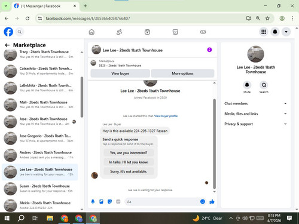
Task: Select the Lee Lee conversation in list
Action: 40,172
